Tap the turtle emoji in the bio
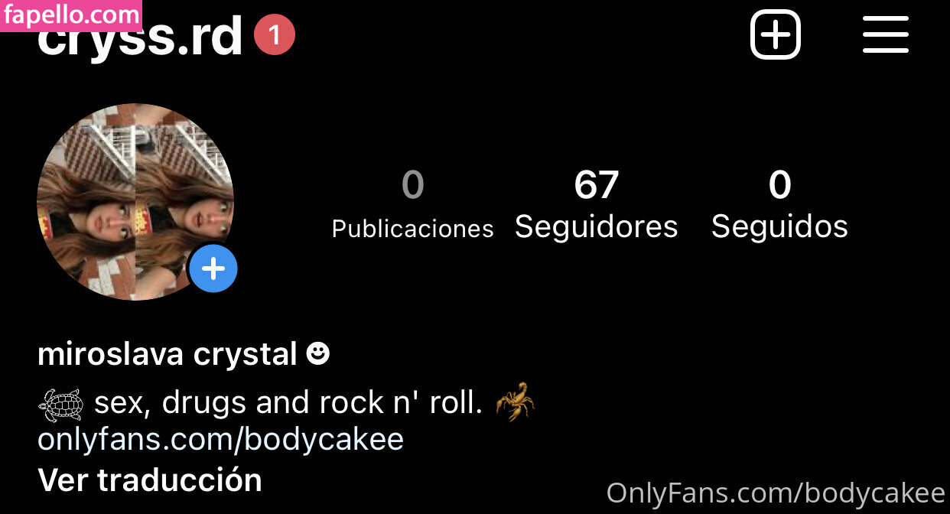Viewport: 950px width, 514px height. [x=60, y=405]
